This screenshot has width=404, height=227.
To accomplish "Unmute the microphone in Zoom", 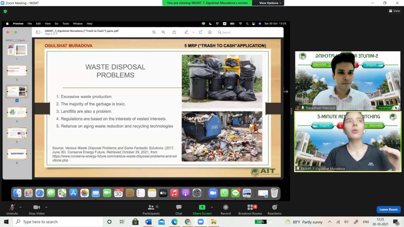I will point(12,210).
